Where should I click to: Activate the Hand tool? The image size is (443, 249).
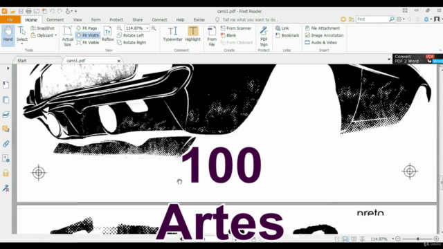[8, 35]
